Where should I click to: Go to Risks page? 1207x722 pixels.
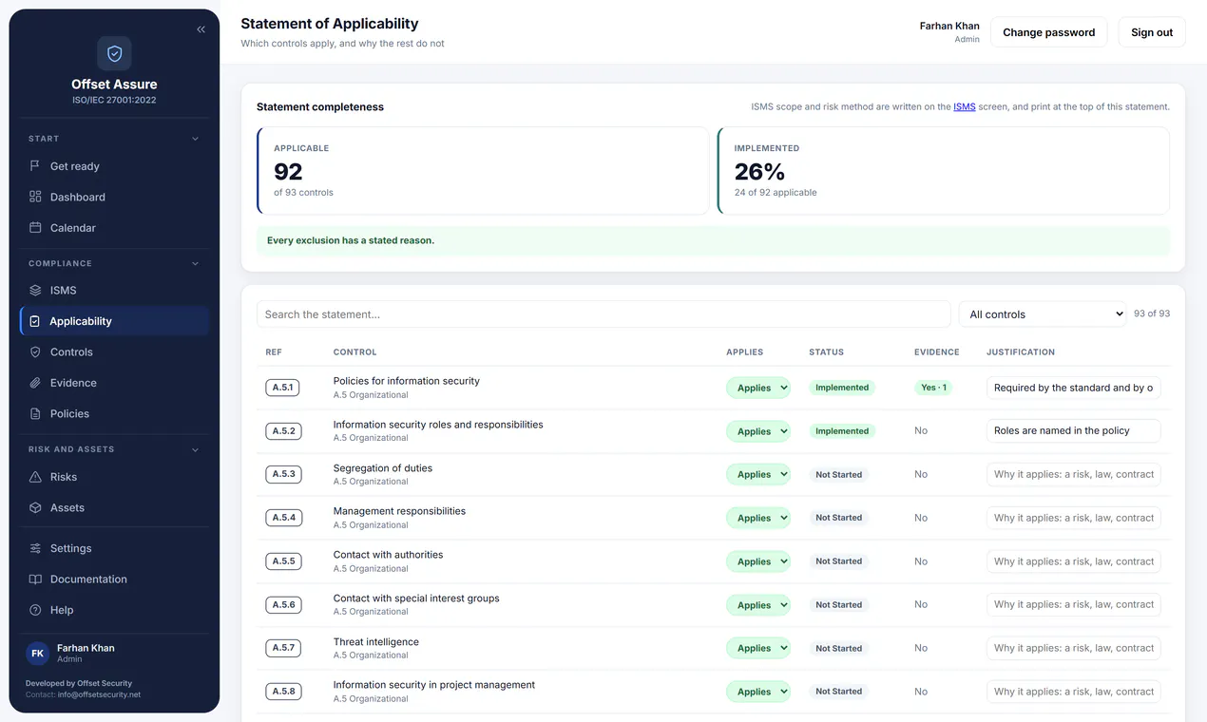114,477
